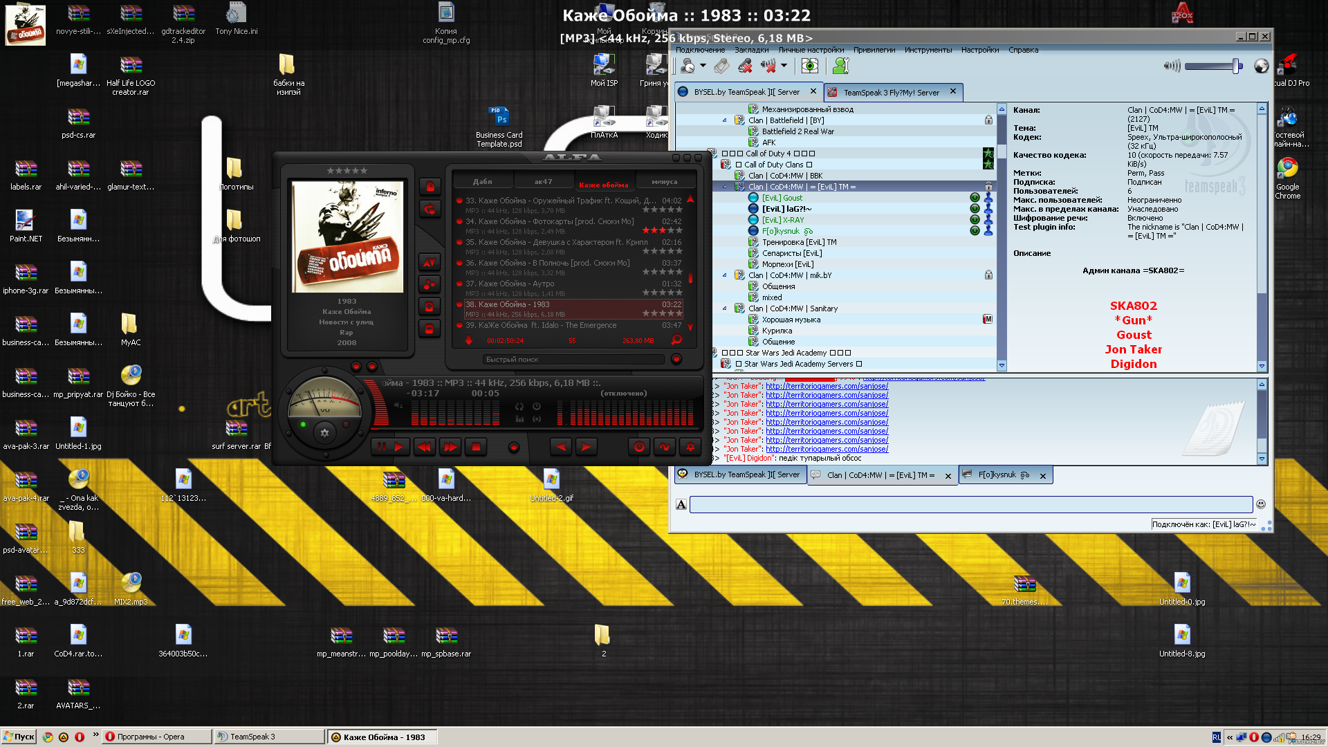The height and width of the screenshot is (747, 1328).
Task: Click the emoticon smiley button by chat input
Action: pyautogui.click(x=1260, y=504)
